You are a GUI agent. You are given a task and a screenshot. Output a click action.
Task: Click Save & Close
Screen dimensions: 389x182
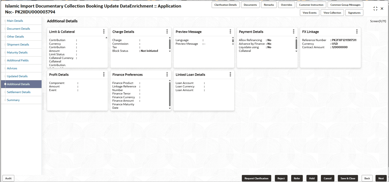pyautogui.click(x=348, y=178)
